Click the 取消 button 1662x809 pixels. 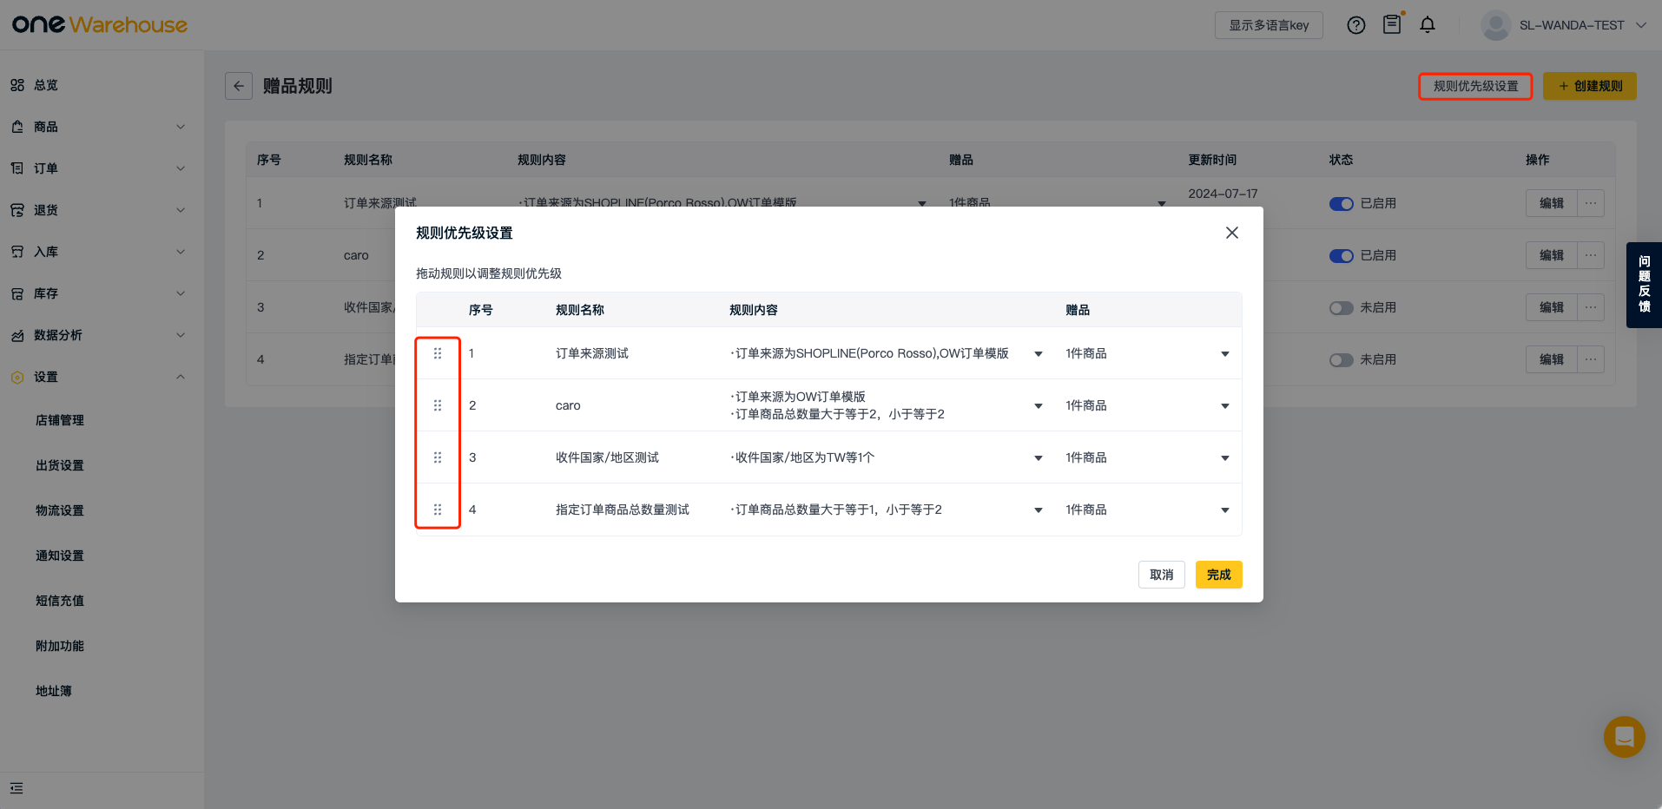point(1161,575)
